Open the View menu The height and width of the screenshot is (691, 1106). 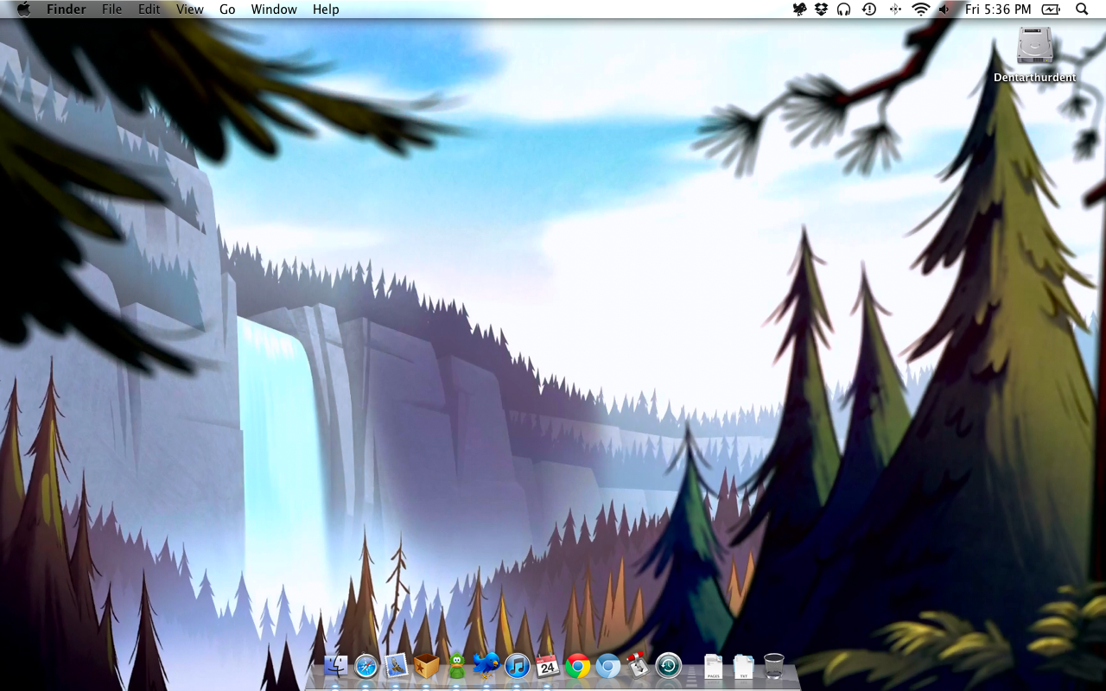(x=190, y=10)
